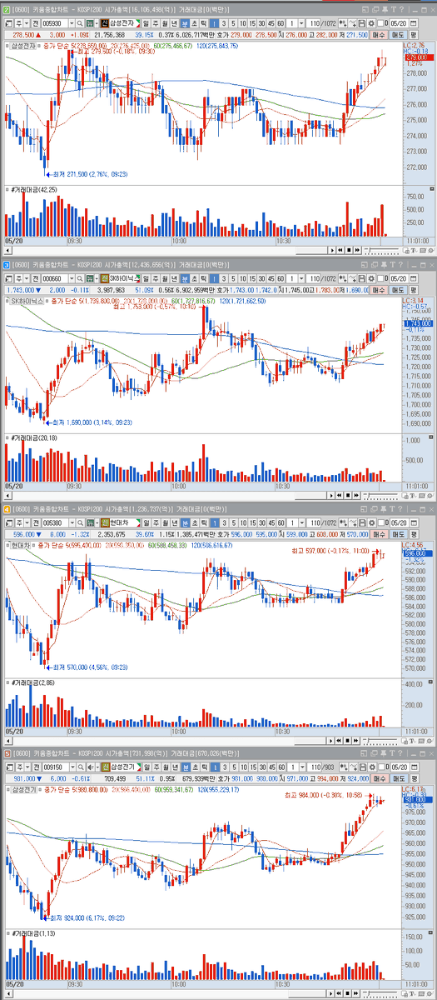Click the search icon beside code 000660

[x=81, y=277]
